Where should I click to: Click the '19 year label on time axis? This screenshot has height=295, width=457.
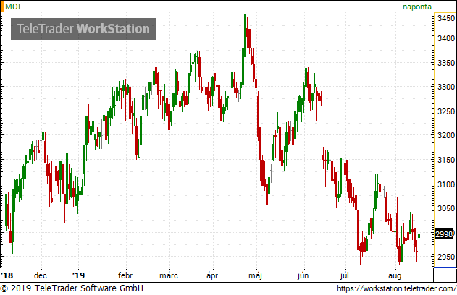tap(78, 275)
